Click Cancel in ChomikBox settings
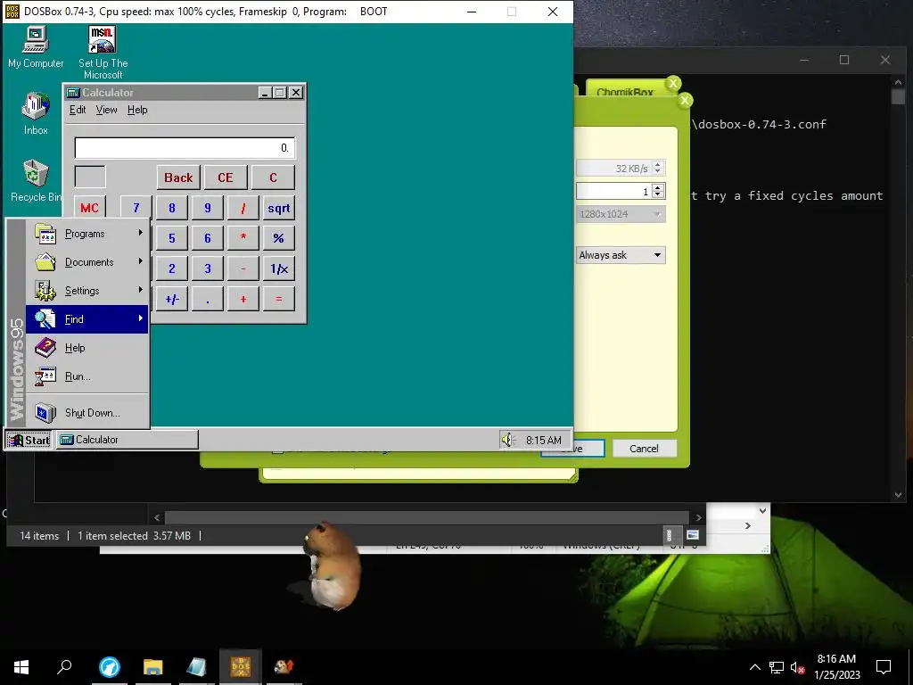Screen dimensions: 913x685 [x=644, y=449]
